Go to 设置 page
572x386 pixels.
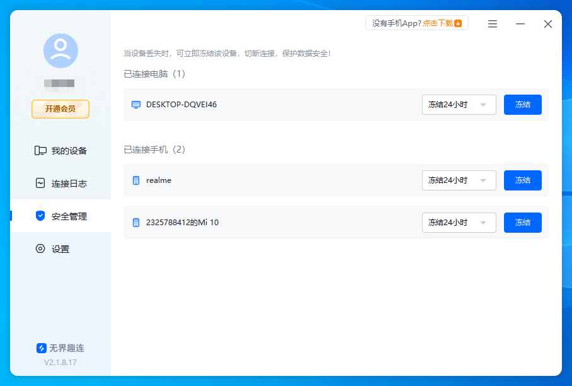point(60,249)
